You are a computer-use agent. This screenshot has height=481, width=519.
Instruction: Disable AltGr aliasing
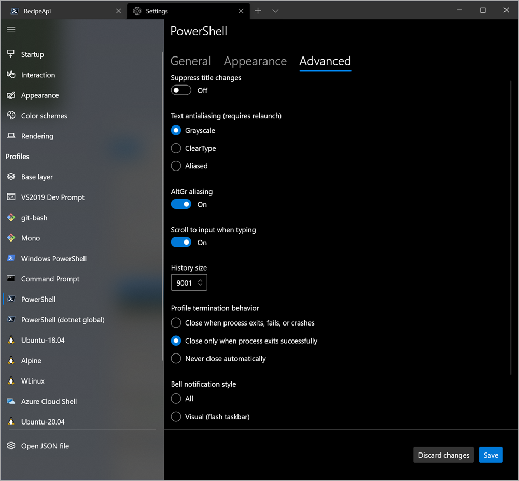point(180,204)
